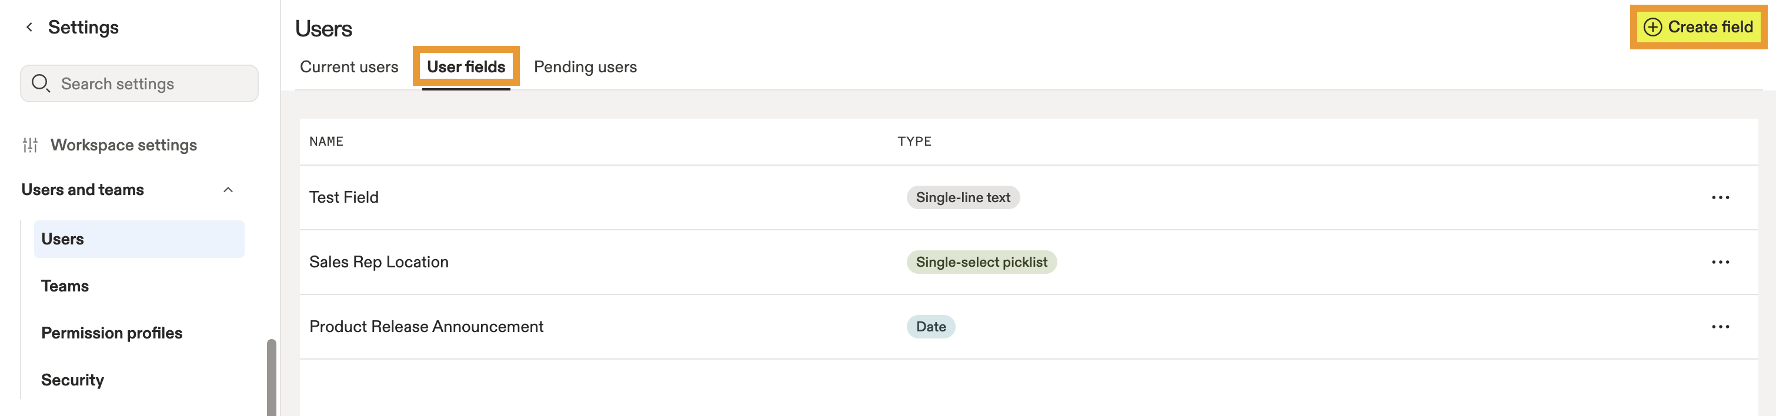1776x416 pixels.
Task: Switch to the Current users tab
Action: pos(349,67)
